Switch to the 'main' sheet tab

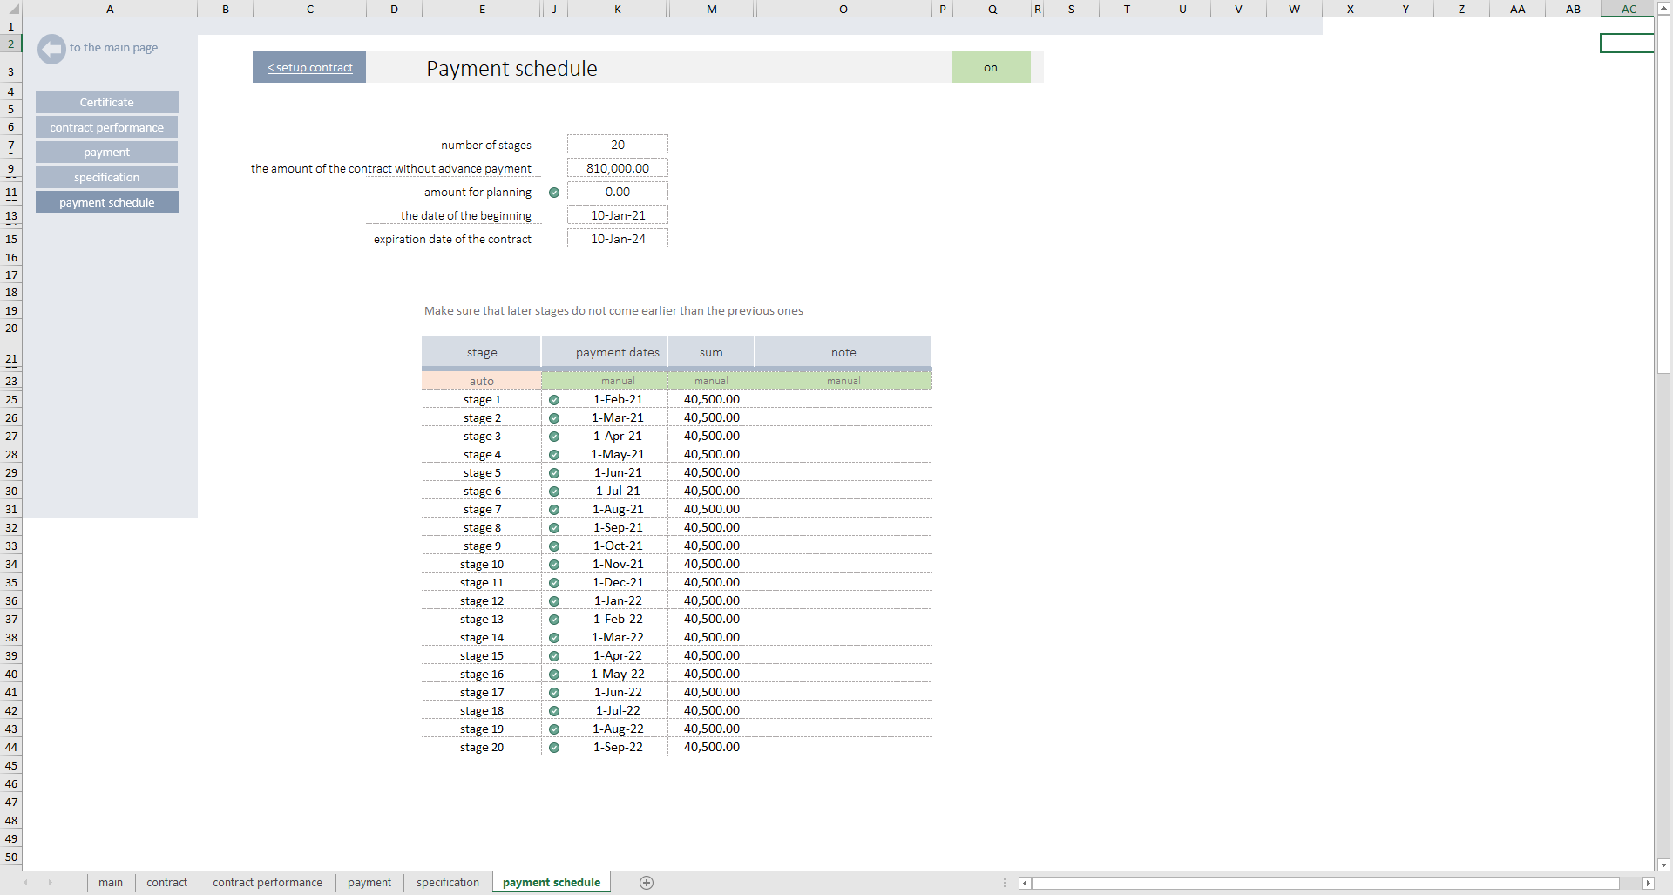tap(111, 883)
